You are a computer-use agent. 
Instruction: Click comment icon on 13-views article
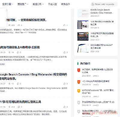coord(18,84)
